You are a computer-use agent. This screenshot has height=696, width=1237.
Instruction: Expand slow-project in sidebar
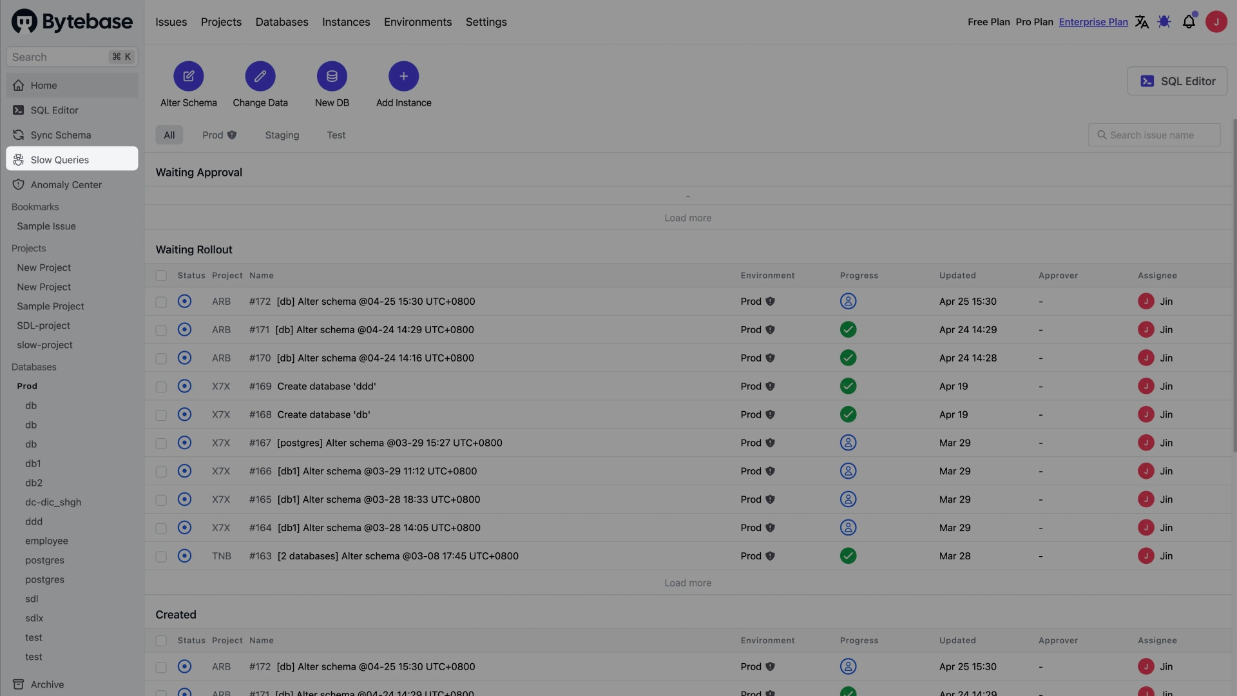(x=44, y=344)
